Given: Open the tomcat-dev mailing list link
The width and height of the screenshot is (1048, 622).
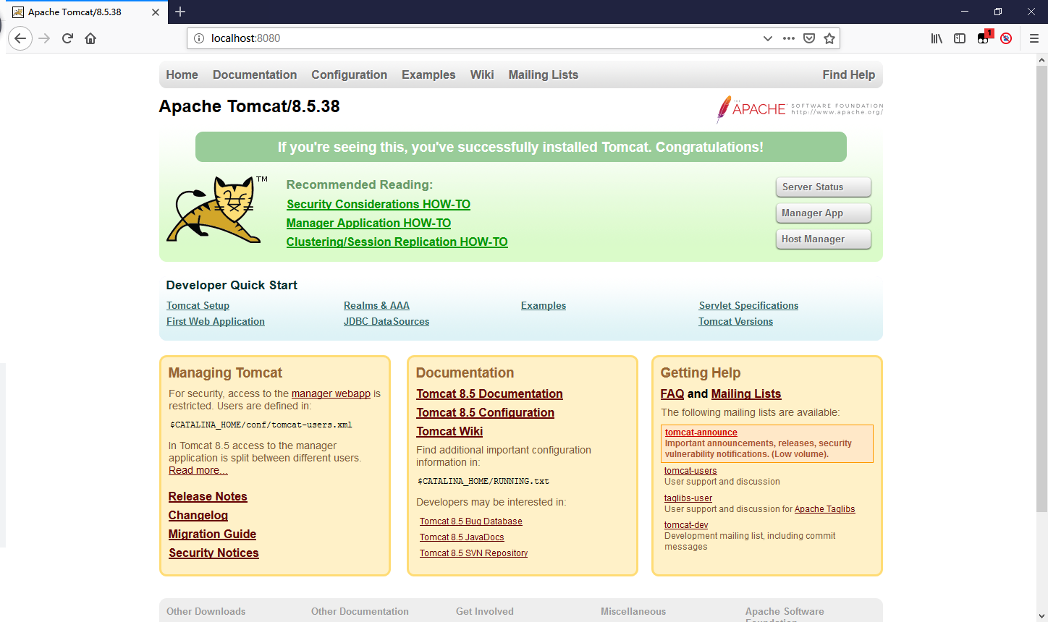Looking at the screenshot, I should pos(686,525).
